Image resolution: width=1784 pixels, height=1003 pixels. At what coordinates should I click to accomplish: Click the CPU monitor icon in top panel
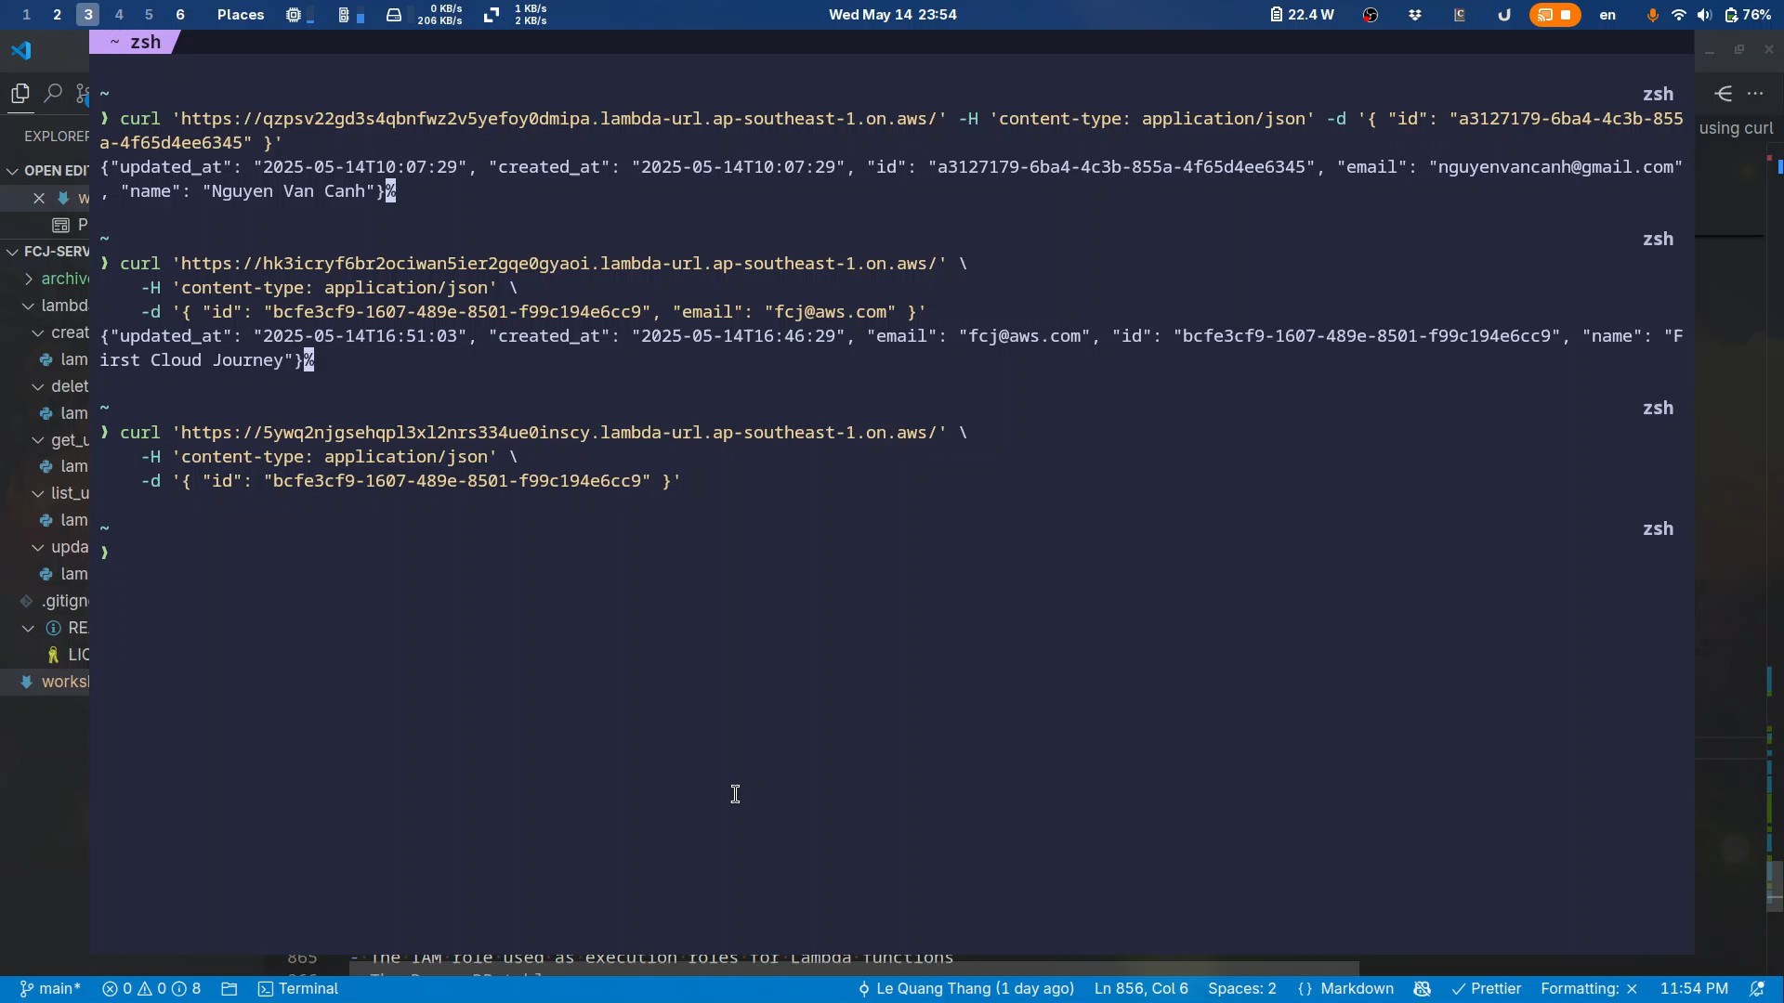click(x=294, y=15)
